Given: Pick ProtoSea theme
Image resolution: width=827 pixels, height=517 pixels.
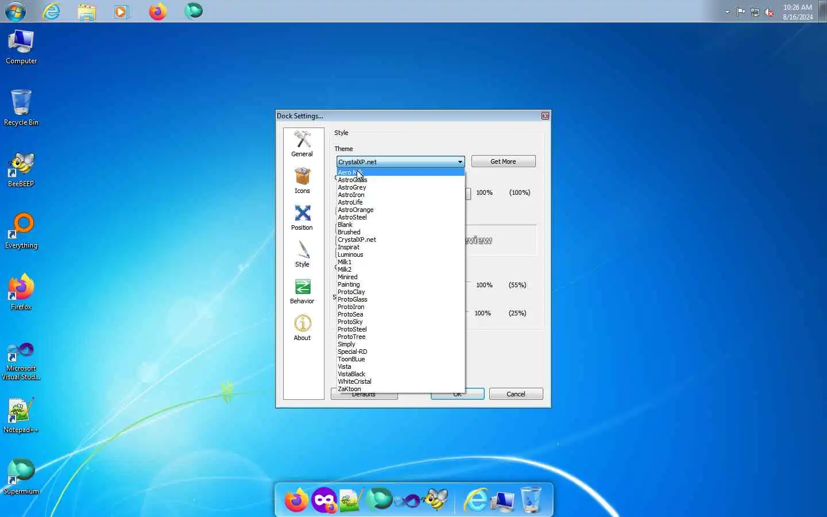Looking at the screenshot, I should (400, 314).
